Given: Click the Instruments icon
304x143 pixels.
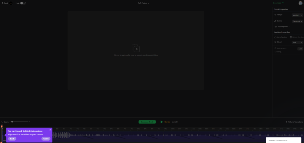Looking at the screenshot, I should pos(275,48).
